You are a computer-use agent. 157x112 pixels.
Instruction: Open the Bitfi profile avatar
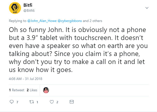(x=15, y=8)
